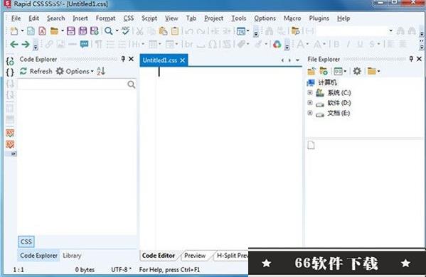Toggle alphabetical sort in Code Explorer

coord(101,71)
